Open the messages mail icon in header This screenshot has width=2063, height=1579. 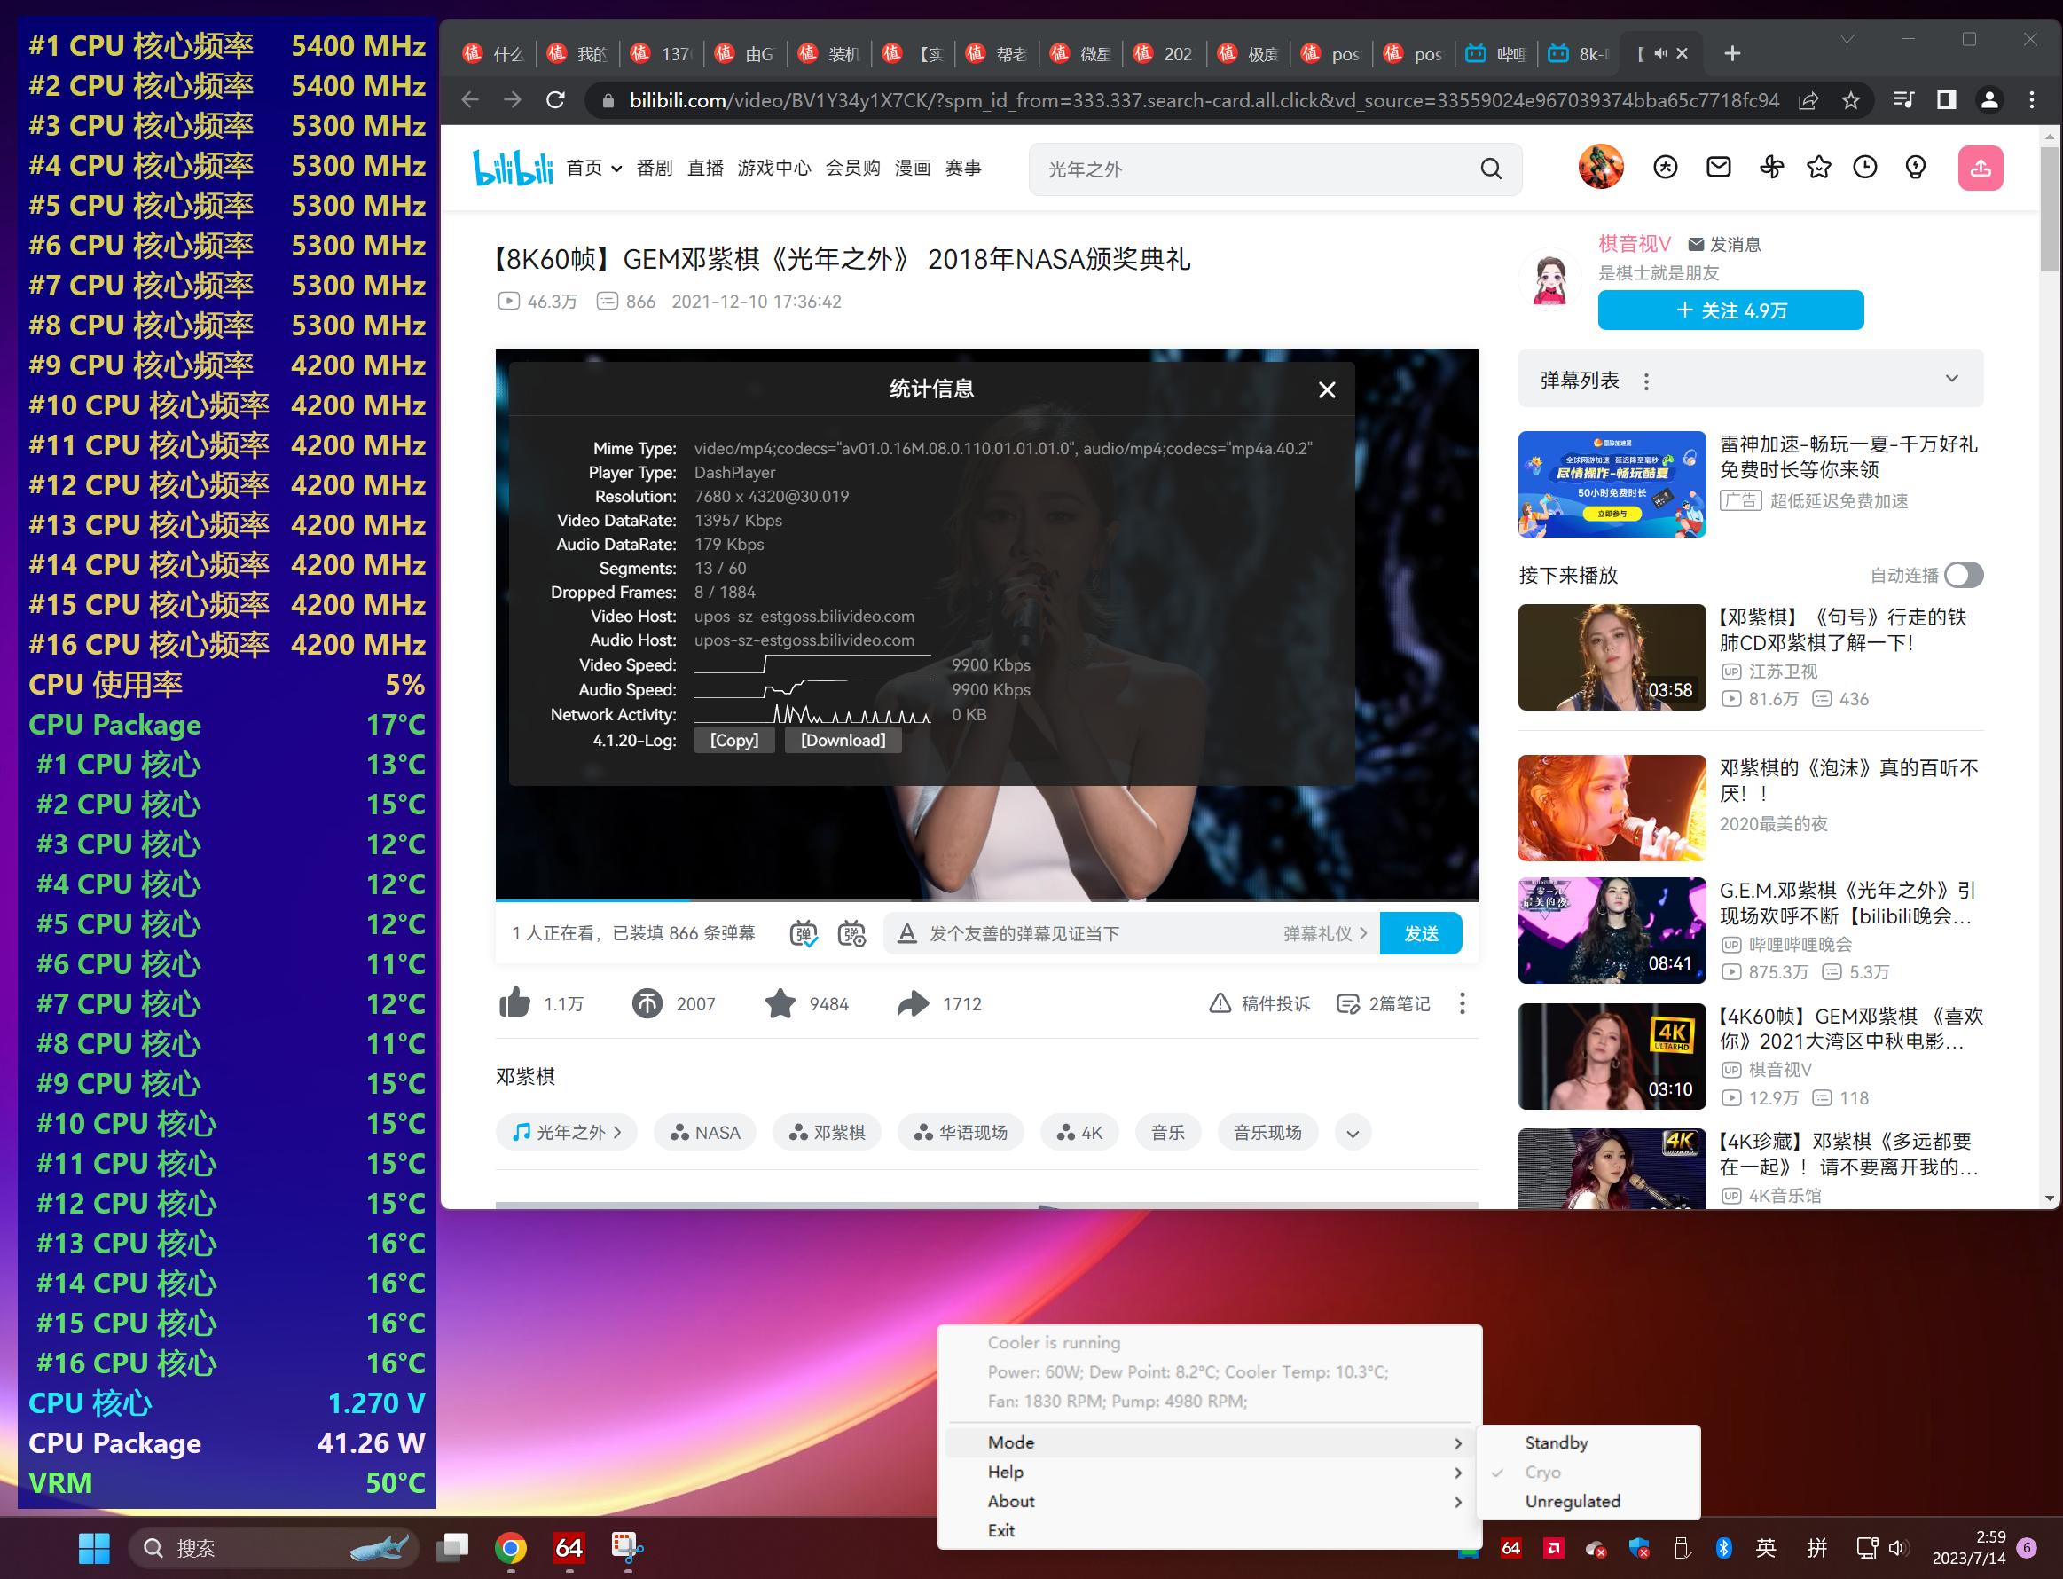click(x=1718, y=168)
